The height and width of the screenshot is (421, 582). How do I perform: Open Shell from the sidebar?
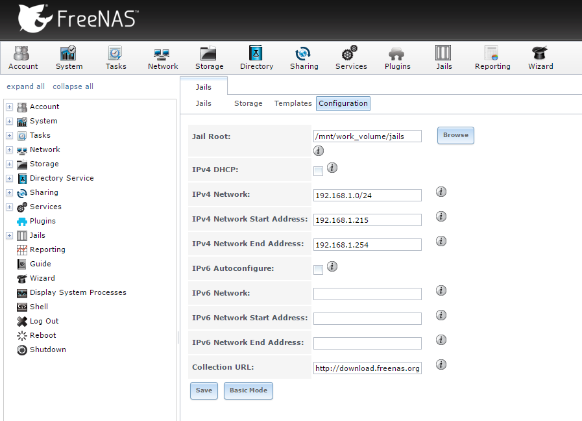pyautogui.click(x=32, y=307)
